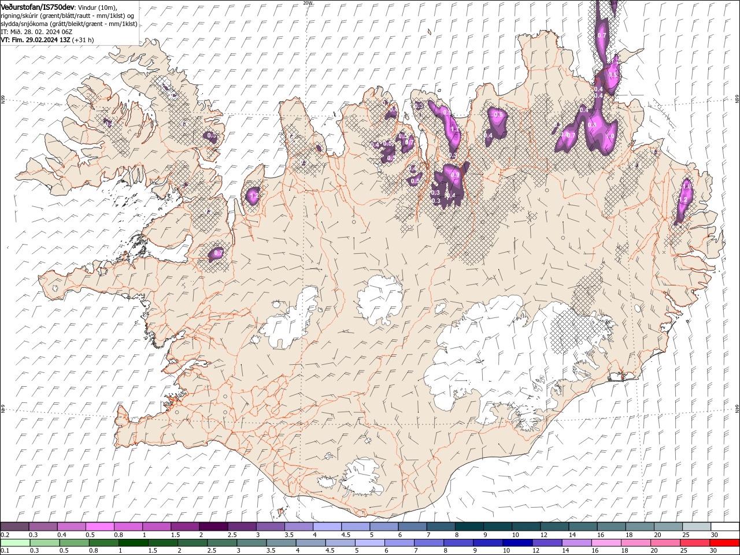Select the light periwinkle bottom-row swatch starting at 6
The width and height of the screenshot is (740, 555).
coord(399,543)
